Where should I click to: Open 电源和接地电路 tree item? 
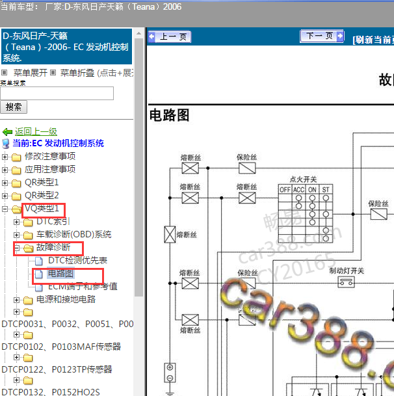coord(66,299)
